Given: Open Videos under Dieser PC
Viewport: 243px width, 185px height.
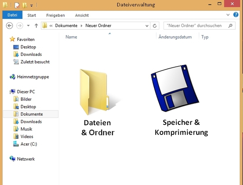Looking at the screenshot, I should tap(27, 136).
